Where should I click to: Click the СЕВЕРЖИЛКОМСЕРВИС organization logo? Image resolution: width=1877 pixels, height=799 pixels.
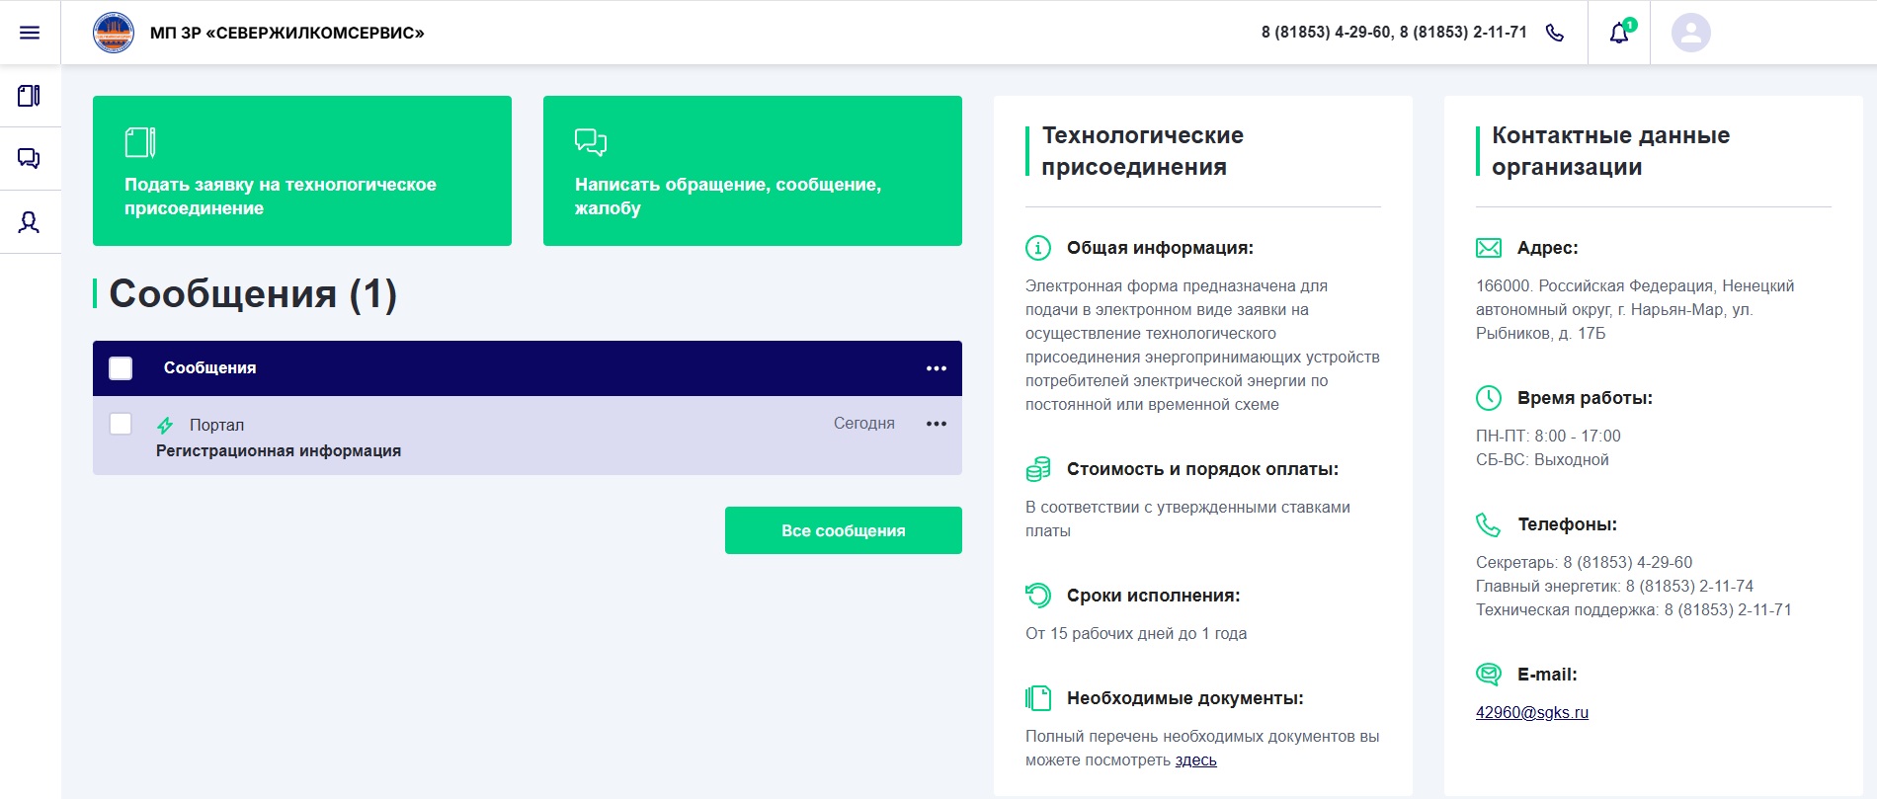point(114,33)
